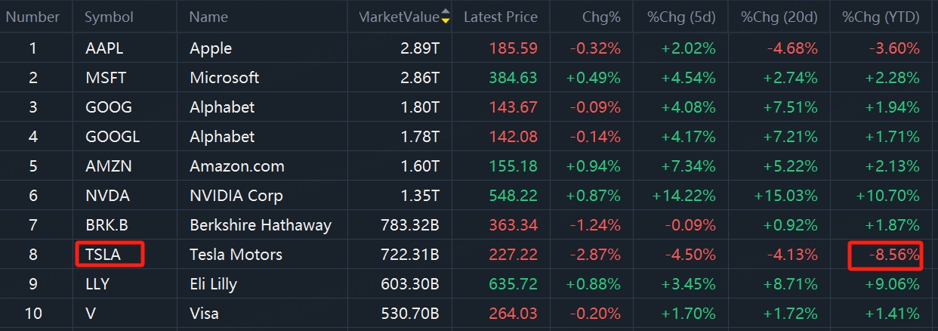The height and width of the screenshot is (331, 938).
Task: Click the Visa name cell
Action: pos(205,314)
